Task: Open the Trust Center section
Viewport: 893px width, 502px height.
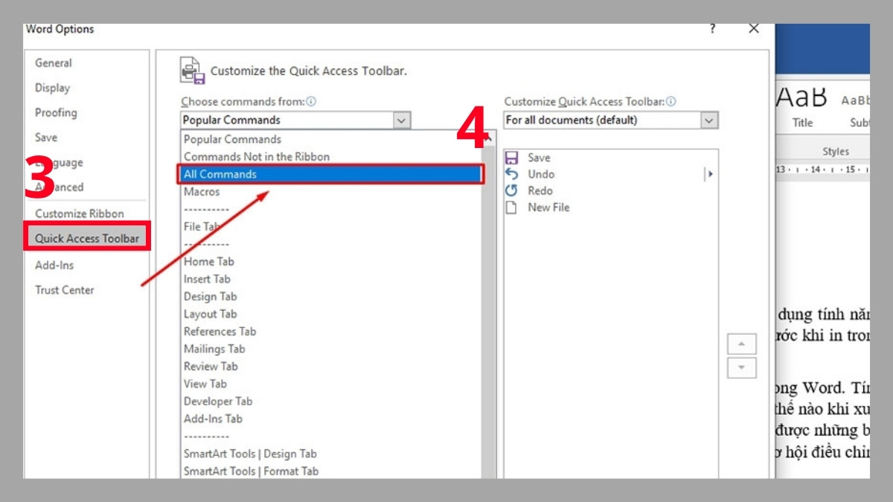Action: (x=63, y=290)
